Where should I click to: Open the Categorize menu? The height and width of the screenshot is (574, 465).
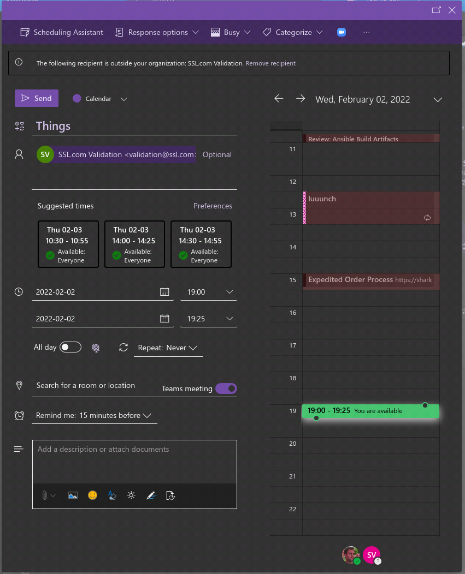(x=292, y=32)
